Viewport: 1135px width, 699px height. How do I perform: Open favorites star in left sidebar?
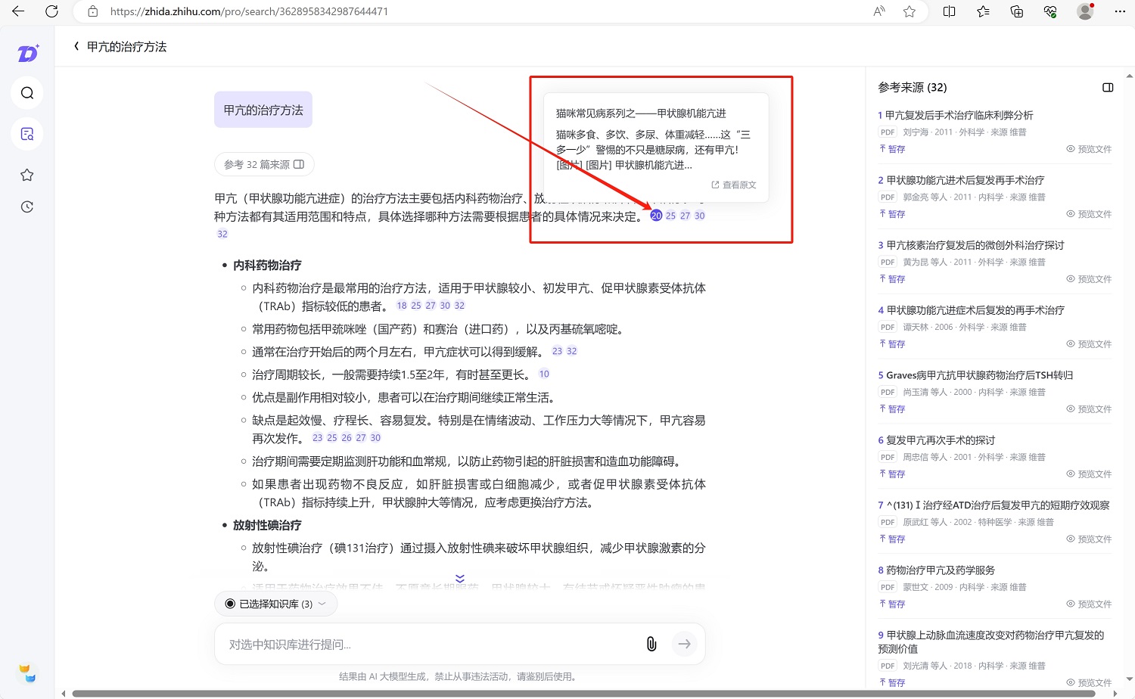27,175
